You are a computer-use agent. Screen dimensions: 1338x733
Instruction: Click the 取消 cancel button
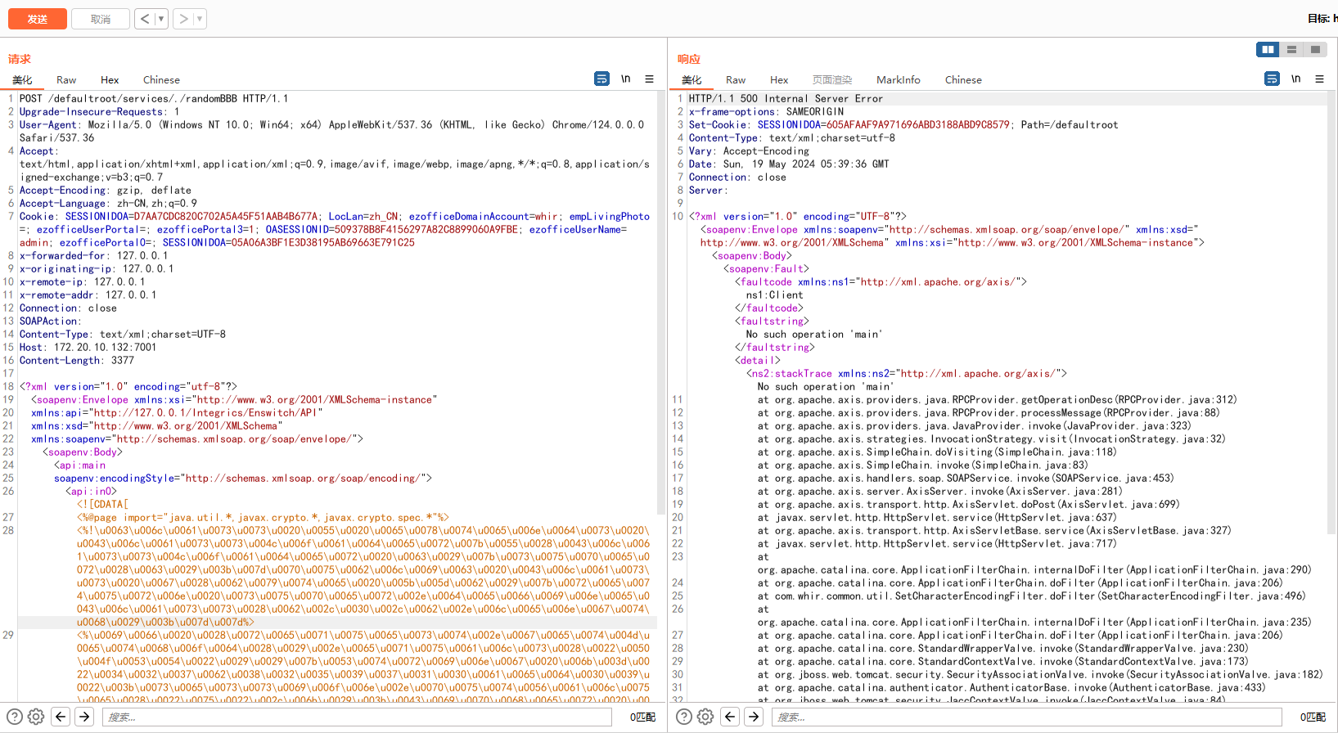101,19
